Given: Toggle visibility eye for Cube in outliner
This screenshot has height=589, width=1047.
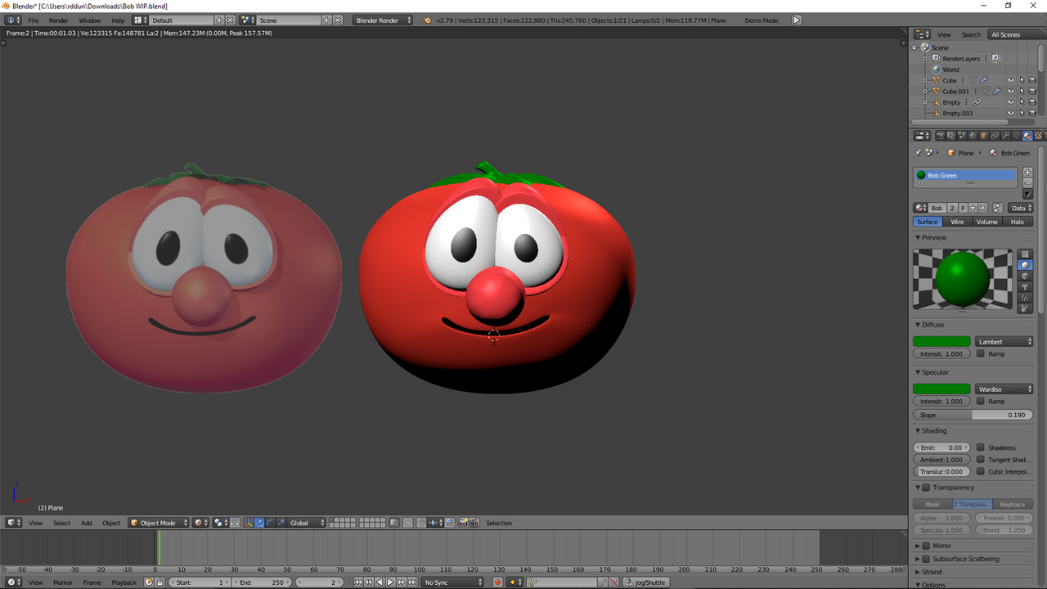Looking at the screenshot, I should pos(1010,80).
